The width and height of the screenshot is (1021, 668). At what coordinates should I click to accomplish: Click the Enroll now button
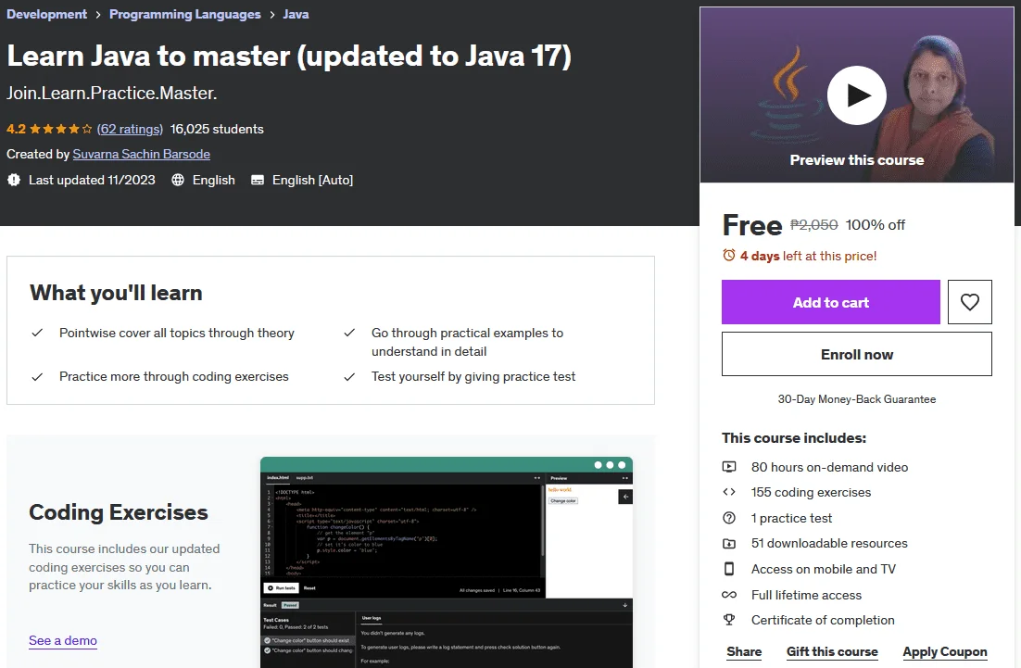[857, 354]
